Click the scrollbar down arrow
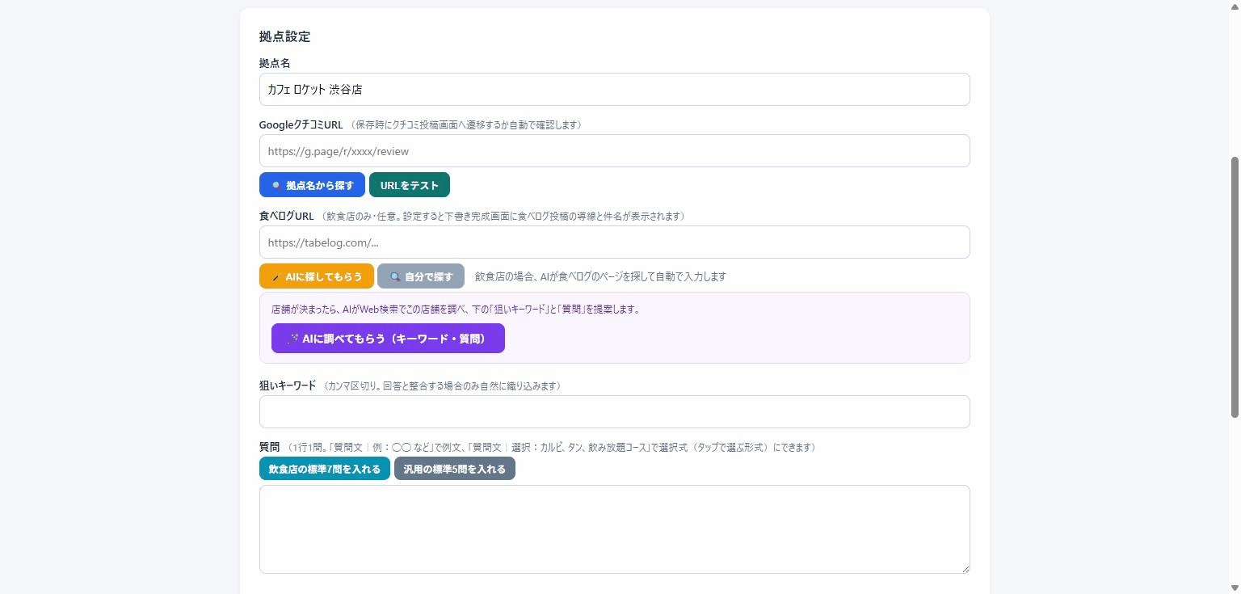 point(1235,588)
